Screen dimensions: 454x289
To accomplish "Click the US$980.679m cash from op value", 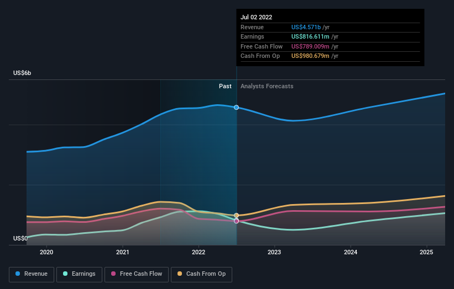I will (x=310, y=56).
